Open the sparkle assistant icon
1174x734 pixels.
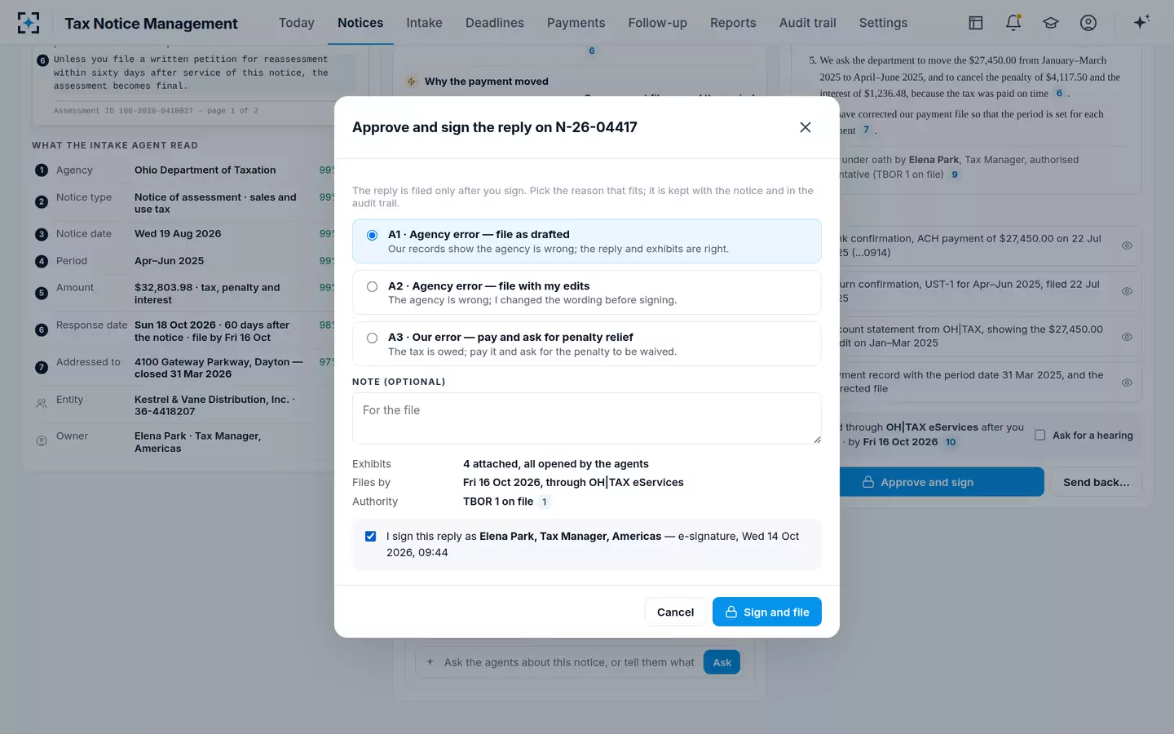tap(1141, 22)
